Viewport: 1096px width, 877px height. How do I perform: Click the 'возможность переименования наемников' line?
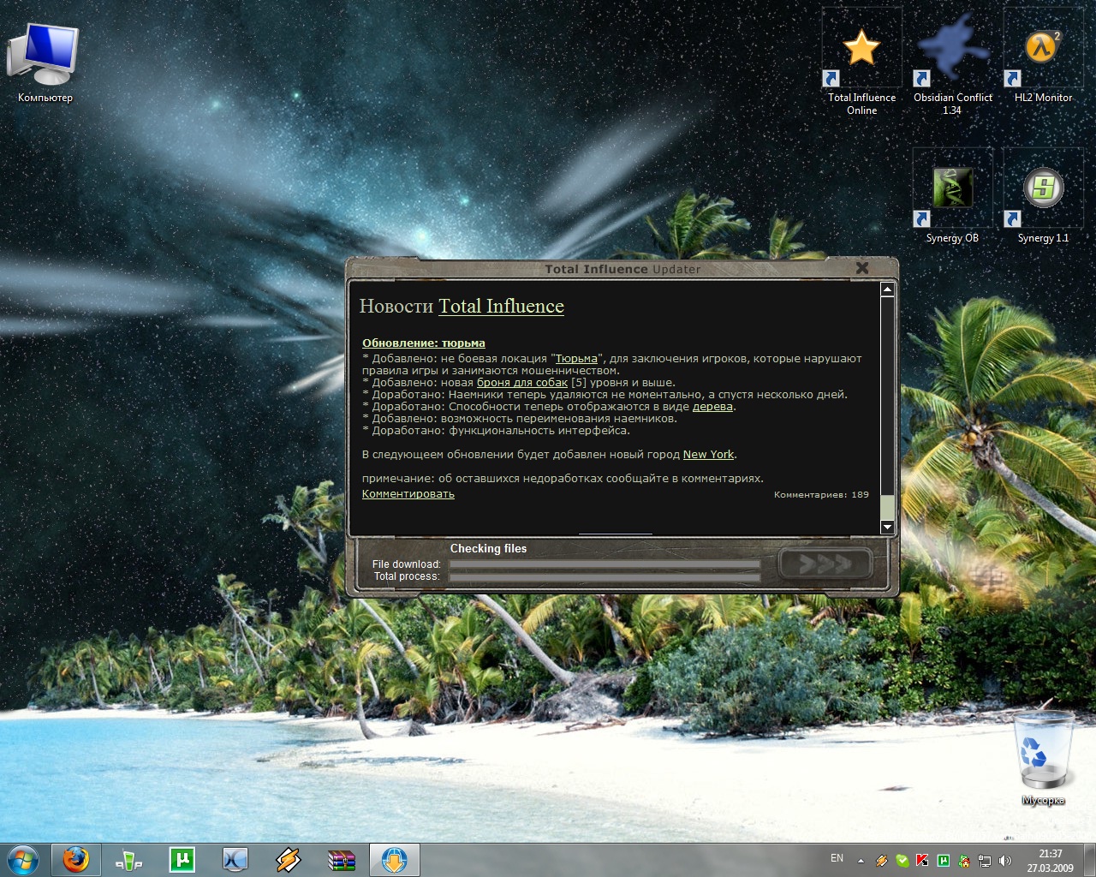point(520,419)
